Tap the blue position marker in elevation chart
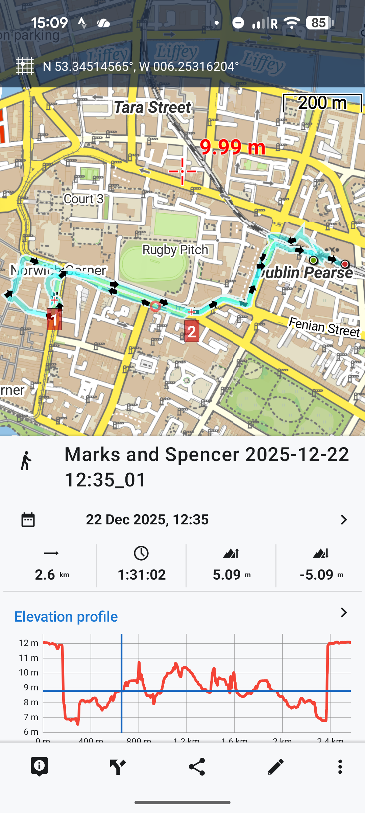This screenshot has width=365, height=813. pos(121,691)
